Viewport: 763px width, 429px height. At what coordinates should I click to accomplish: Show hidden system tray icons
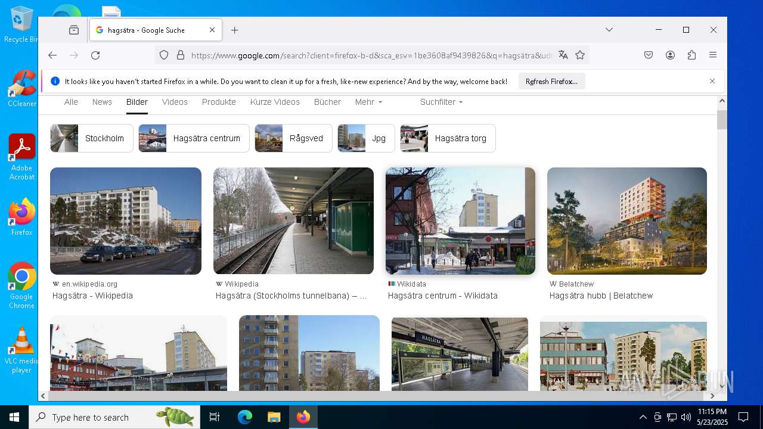pyautogui.click(x=643, y=417)
